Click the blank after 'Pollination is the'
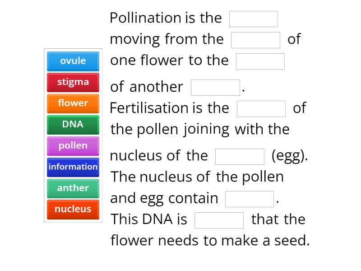This screenshot has height=271, width=361. [x=254, y=19]
